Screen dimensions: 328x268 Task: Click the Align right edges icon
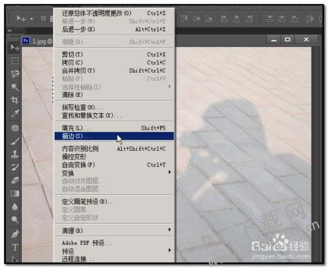pyautogui.click(x=249, y=18)
